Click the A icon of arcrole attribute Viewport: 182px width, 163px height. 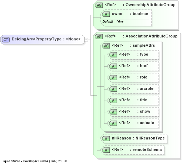113,89
